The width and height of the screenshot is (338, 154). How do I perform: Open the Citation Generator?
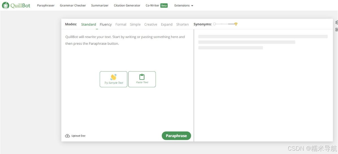pos(127,5)
